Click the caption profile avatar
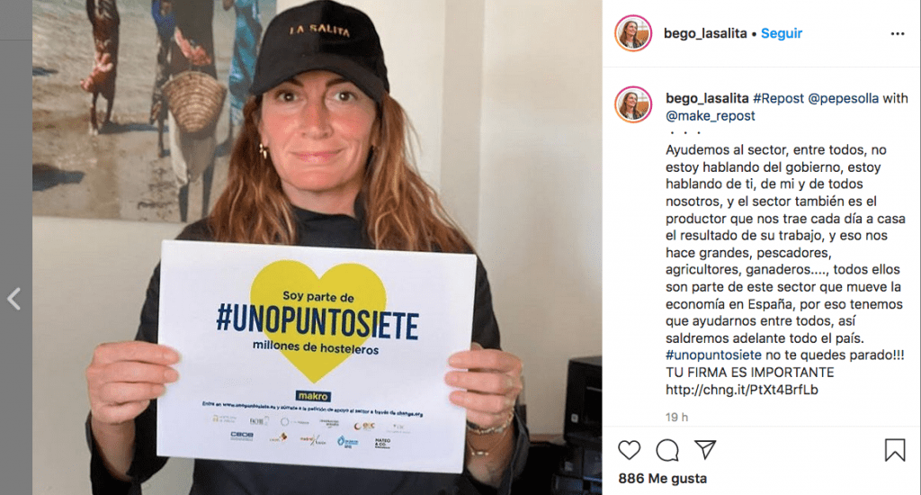921x495 pixels. [633, 104]
